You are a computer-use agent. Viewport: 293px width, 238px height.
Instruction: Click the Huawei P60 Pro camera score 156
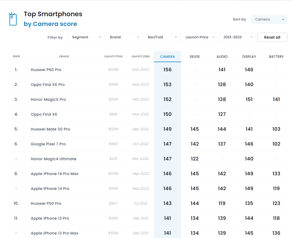(x=167, y=70)
